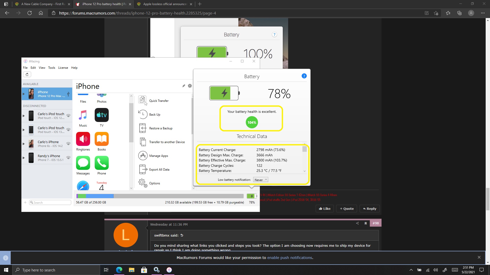Open the Calendar Tuesday 4 icon
Image resolution: width=490 pixels, height=275 pixels.
tap(102, 185)
